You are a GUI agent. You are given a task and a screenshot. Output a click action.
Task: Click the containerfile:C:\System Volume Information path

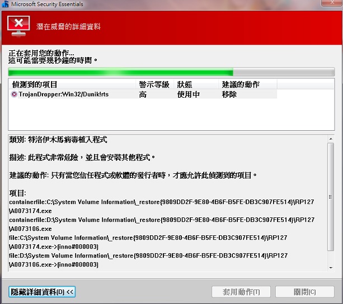coord(162,206)
